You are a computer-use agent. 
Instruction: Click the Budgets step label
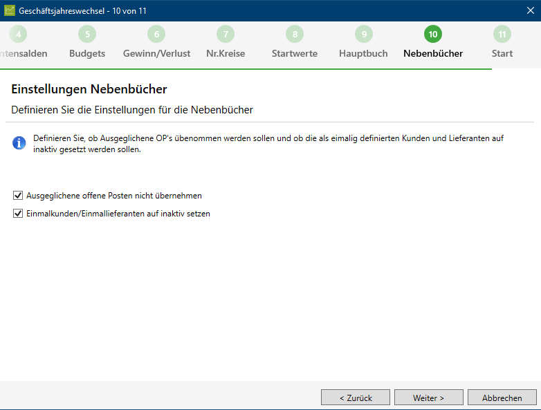pos(87,53)
